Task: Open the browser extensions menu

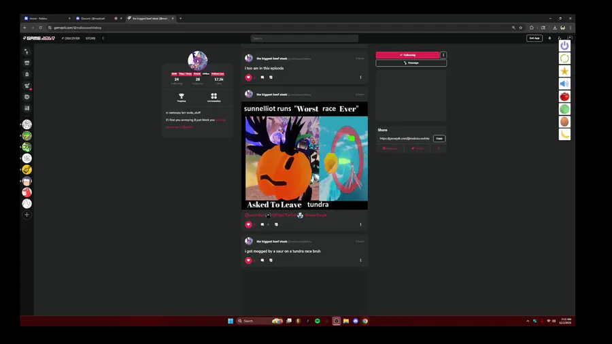Action: pyautogui.click(x=532, y=28)
